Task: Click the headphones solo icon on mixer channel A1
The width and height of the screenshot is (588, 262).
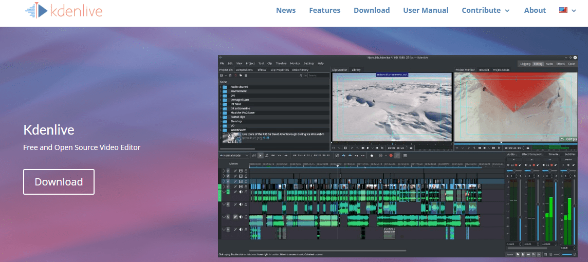Action: [x=512, y=165]
